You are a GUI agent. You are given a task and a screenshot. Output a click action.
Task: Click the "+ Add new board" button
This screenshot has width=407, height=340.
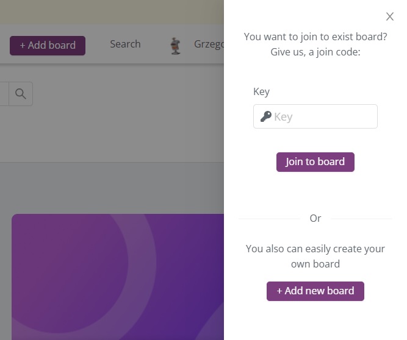[x=315, y=291]
